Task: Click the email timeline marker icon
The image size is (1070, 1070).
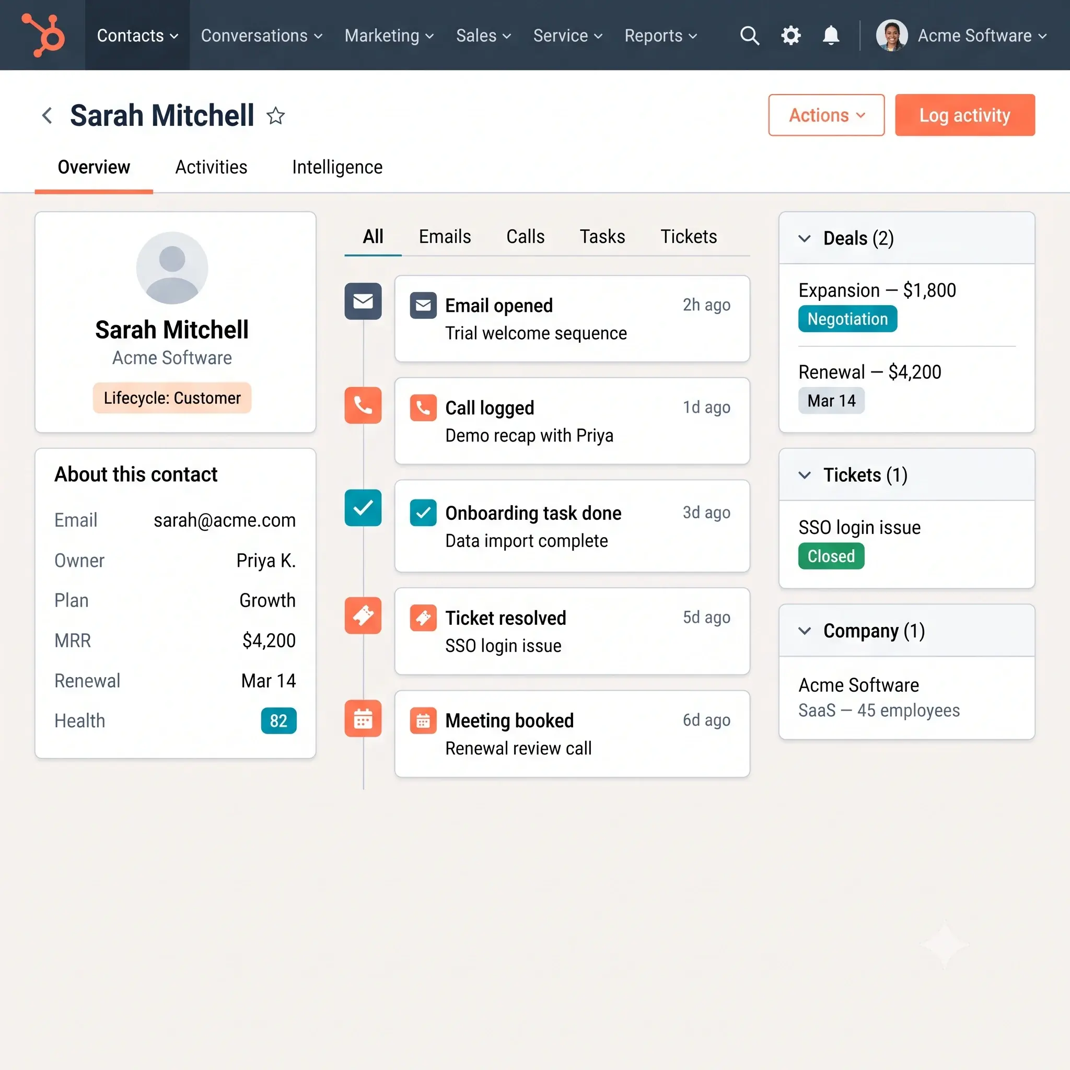Action: pos(363,301)
